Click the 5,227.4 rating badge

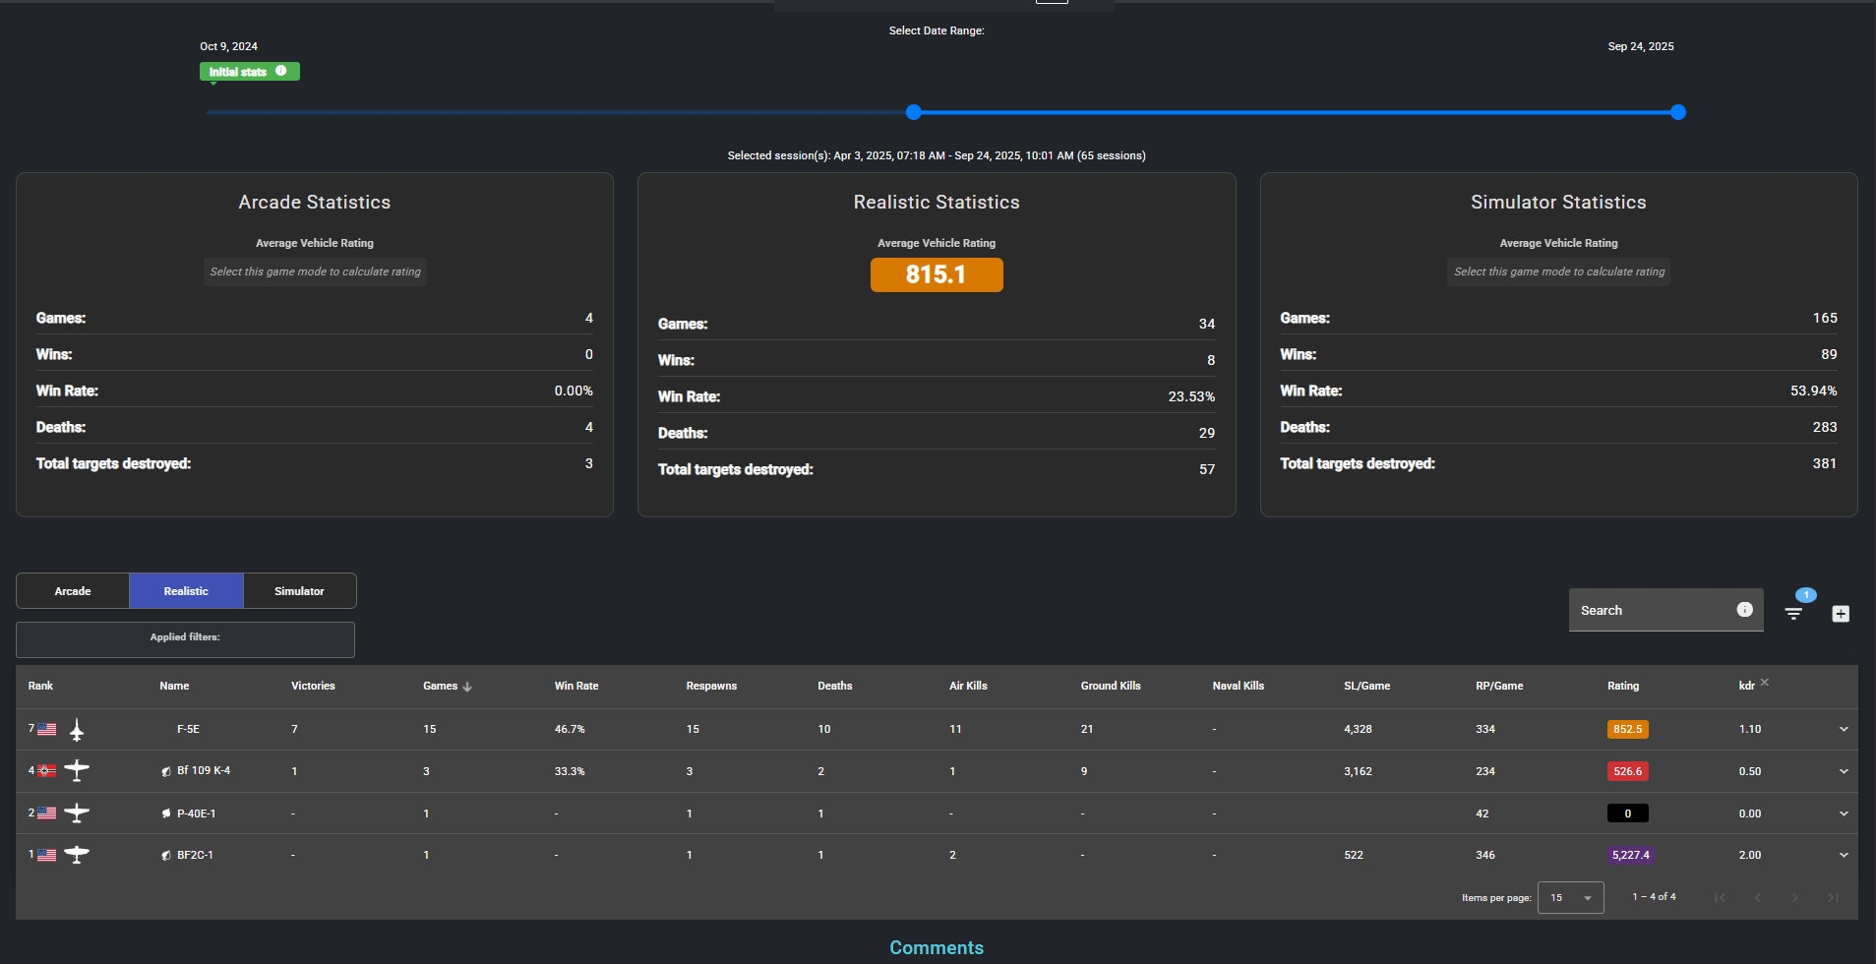click(1630, 855)
